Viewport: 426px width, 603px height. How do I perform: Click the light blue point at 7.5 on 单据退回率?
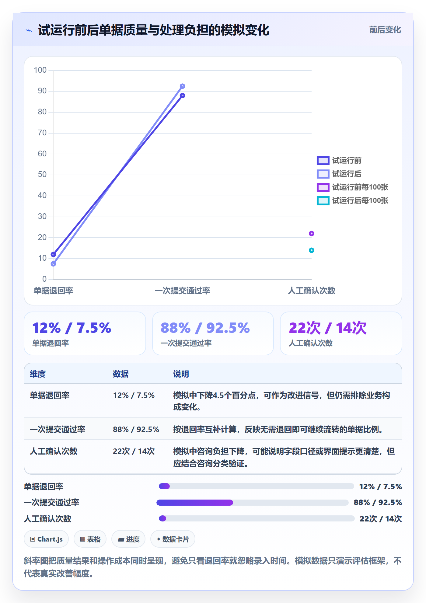point(53,264)
